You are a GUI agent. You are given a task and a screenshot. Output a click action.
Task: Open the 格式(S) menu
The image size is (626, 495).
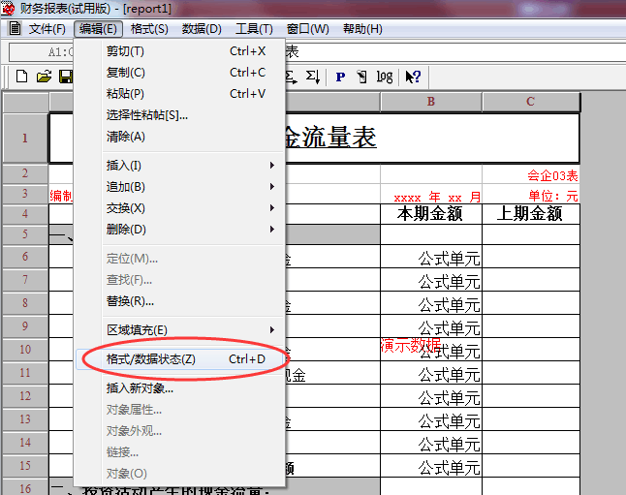tap(149, 29)
